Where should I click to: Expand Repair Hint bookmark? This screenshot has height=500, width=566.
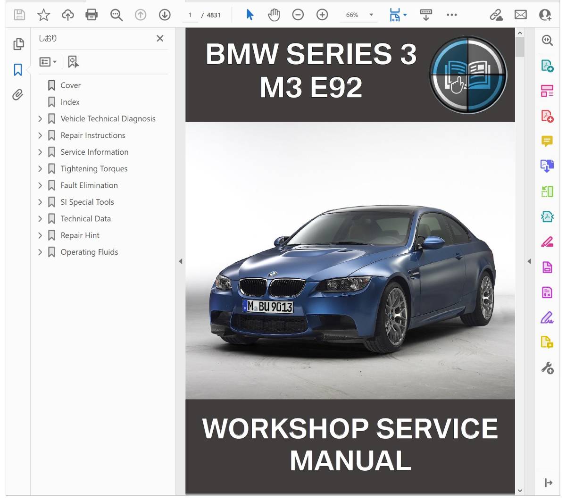point(40,235)
